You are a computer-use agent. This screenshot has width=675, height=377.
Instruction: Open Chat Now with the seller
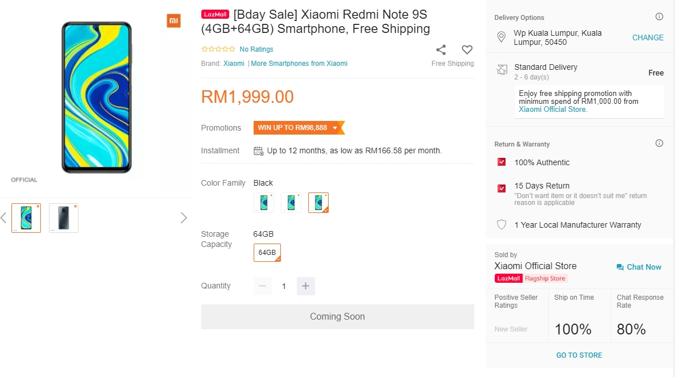[x=639, y=267]
